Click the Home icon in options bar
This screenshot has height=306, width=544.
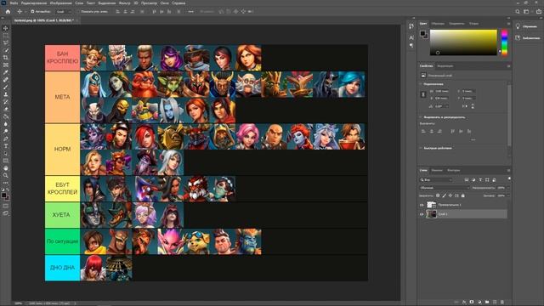pyautogui.click(x=8, y=11)
